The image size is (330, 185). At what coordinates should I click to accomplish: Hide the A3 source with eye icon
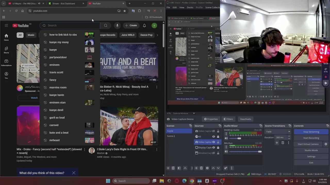pos(213,137)
